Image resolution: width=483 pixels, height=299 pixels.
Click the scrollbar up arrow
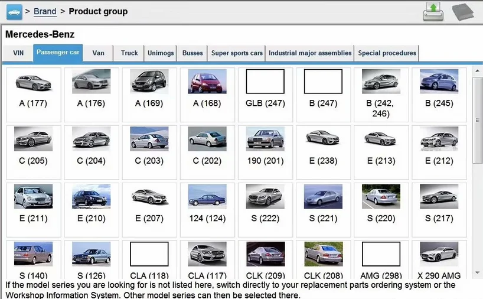click(x=477, y=71)
